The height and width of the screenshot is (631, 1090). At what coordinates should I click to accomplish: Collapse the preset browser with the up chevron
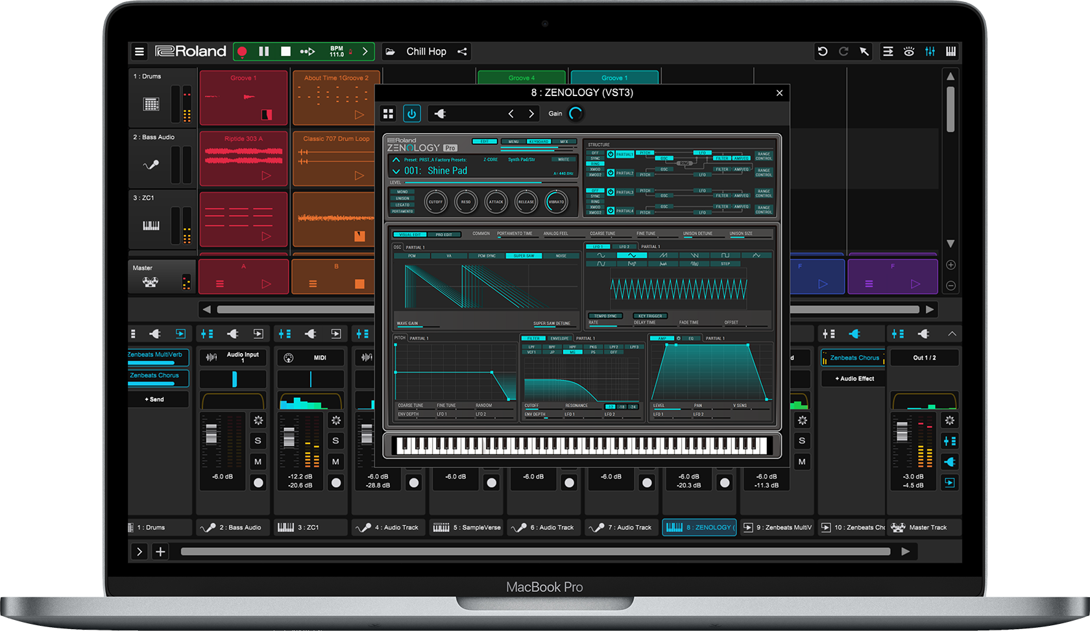pos(396,160)
